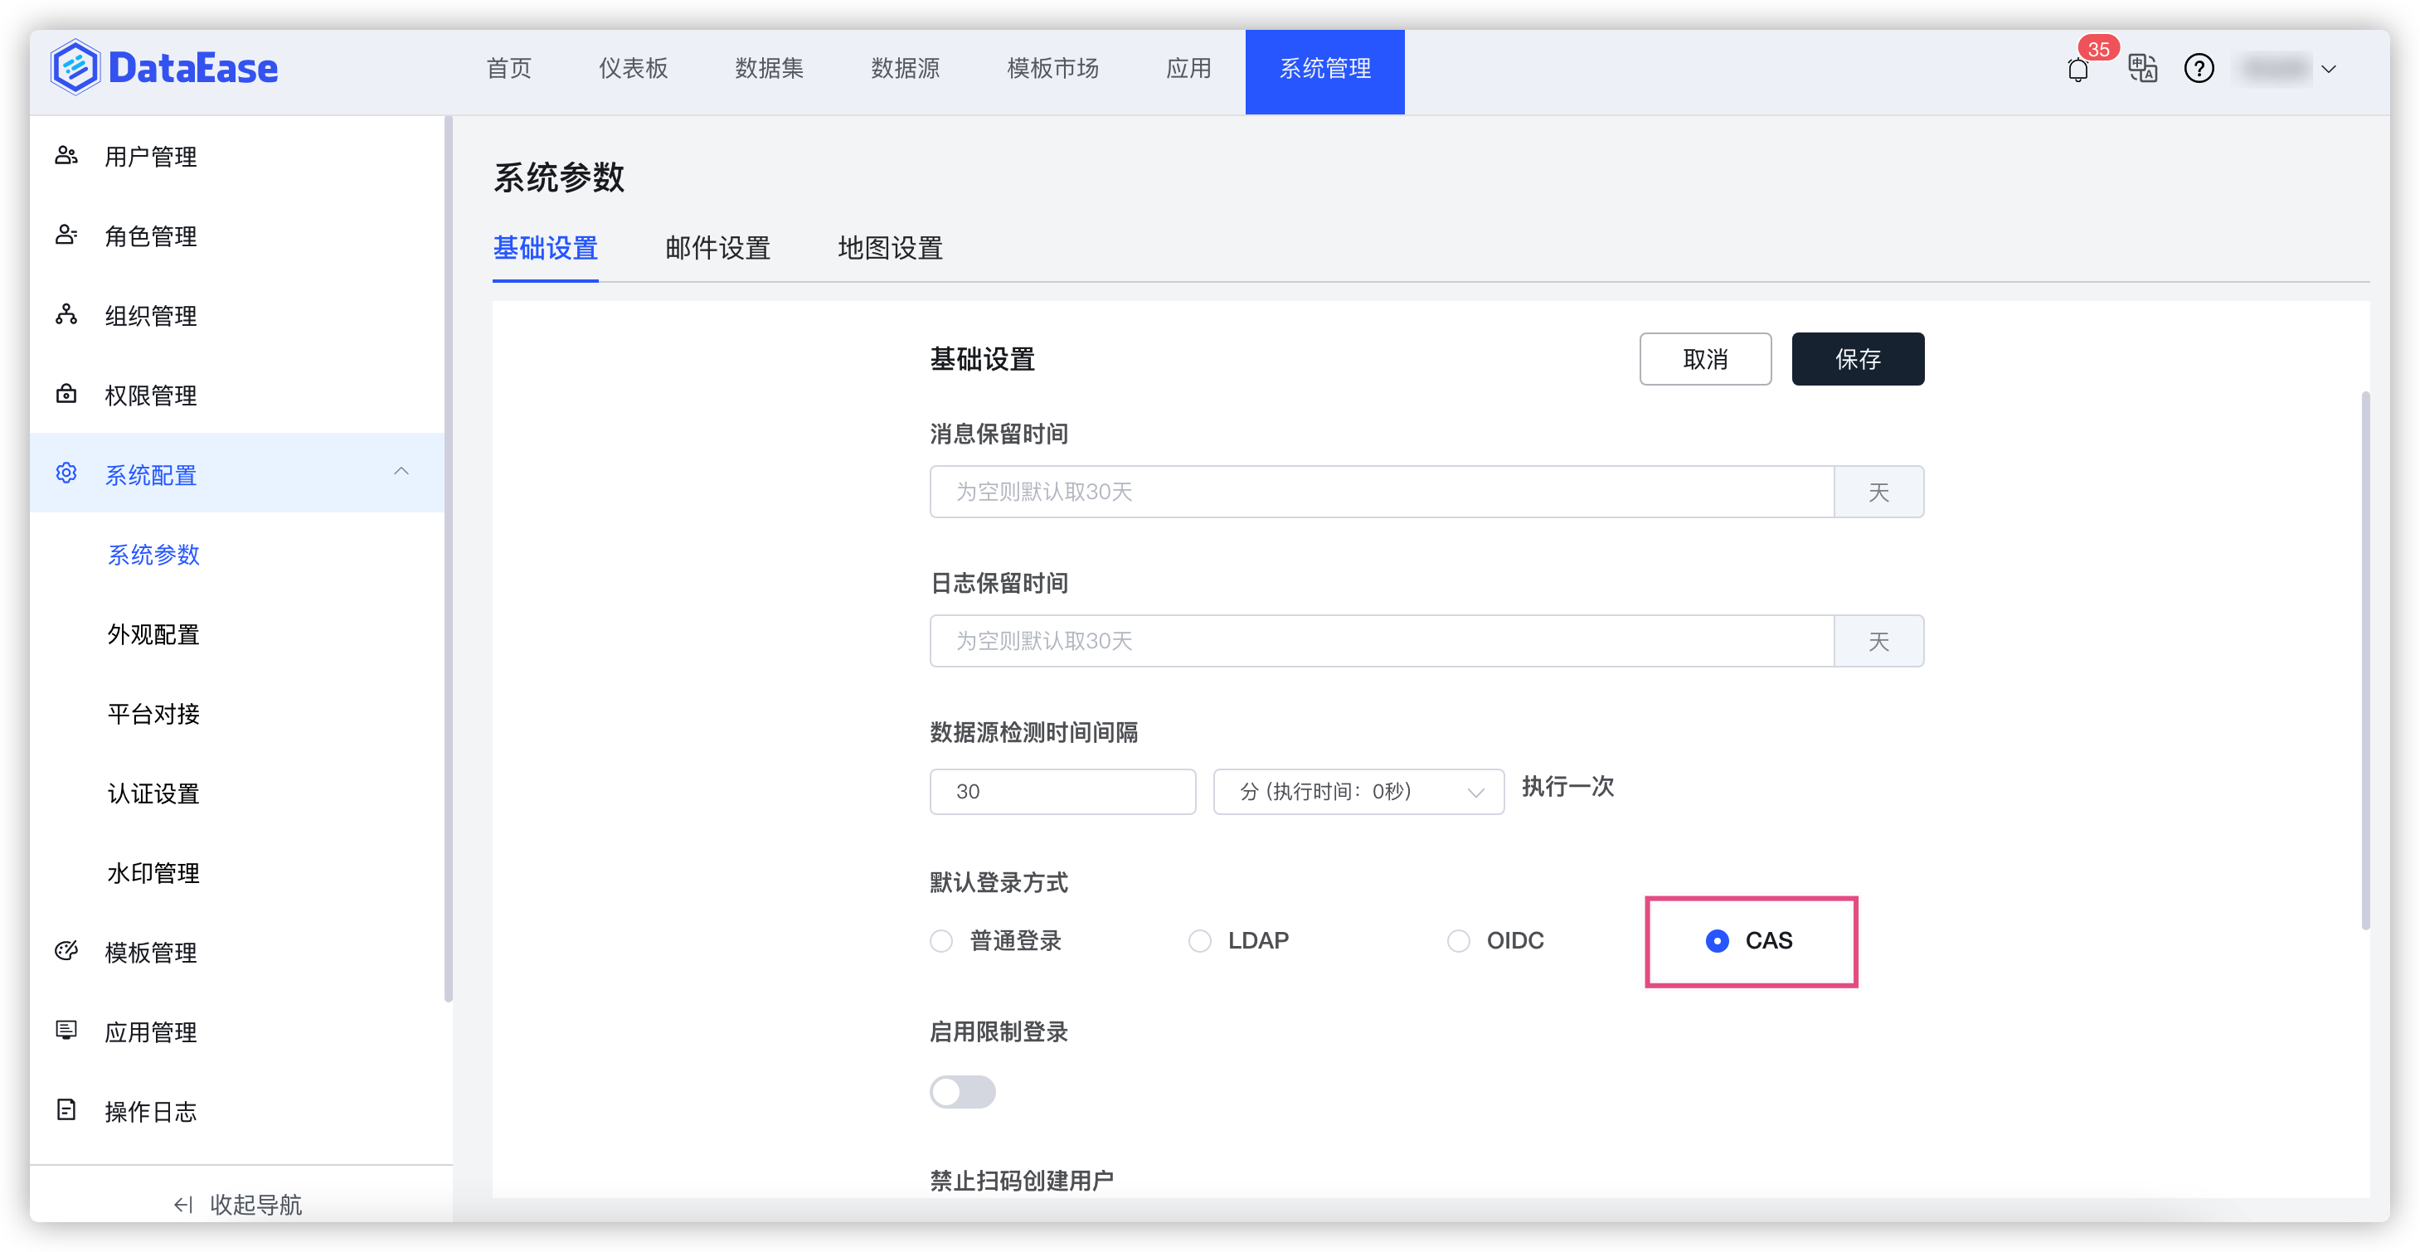Click the 取消 cancel button
The width and height of the screenshot is (2420, 1252).
click(1705, 358)
